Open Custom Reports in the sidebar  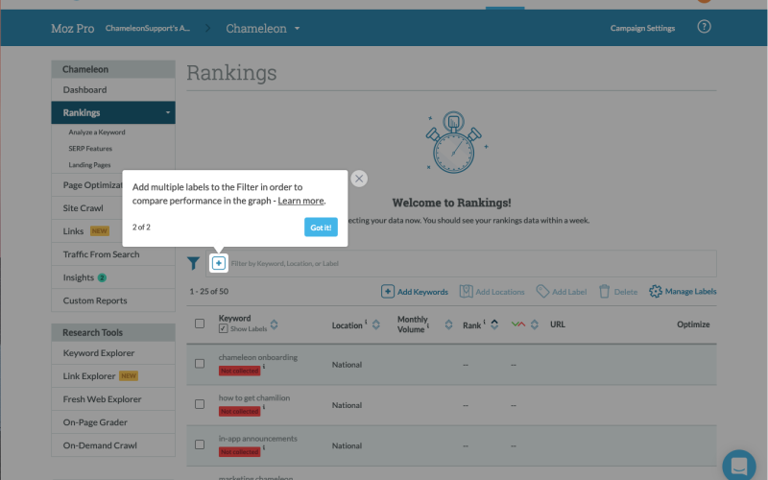pos(113,300)
